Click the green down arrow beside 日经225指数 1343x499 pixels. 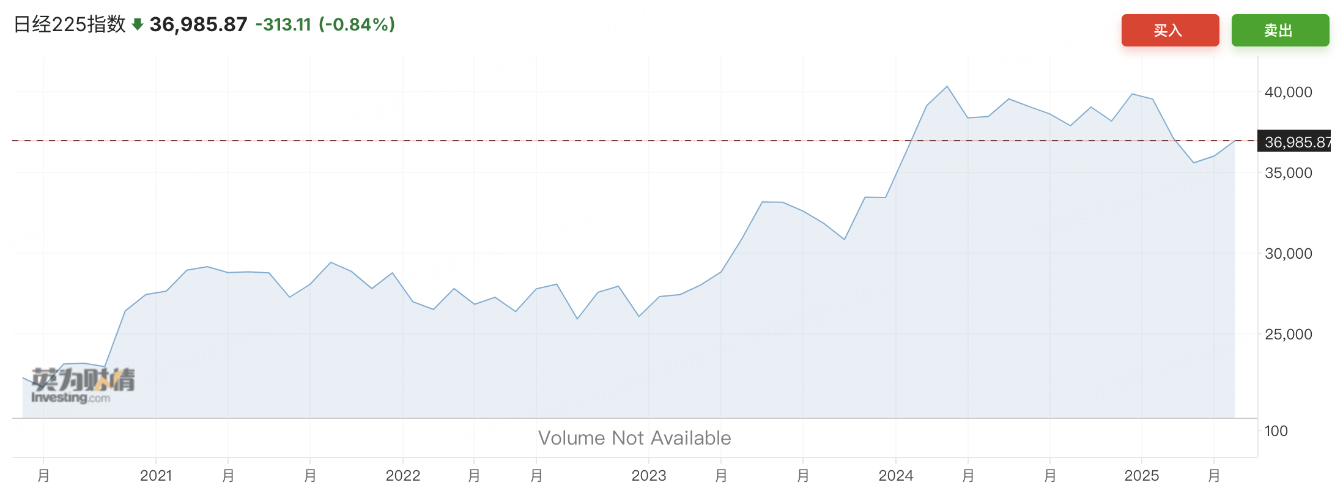138,24
